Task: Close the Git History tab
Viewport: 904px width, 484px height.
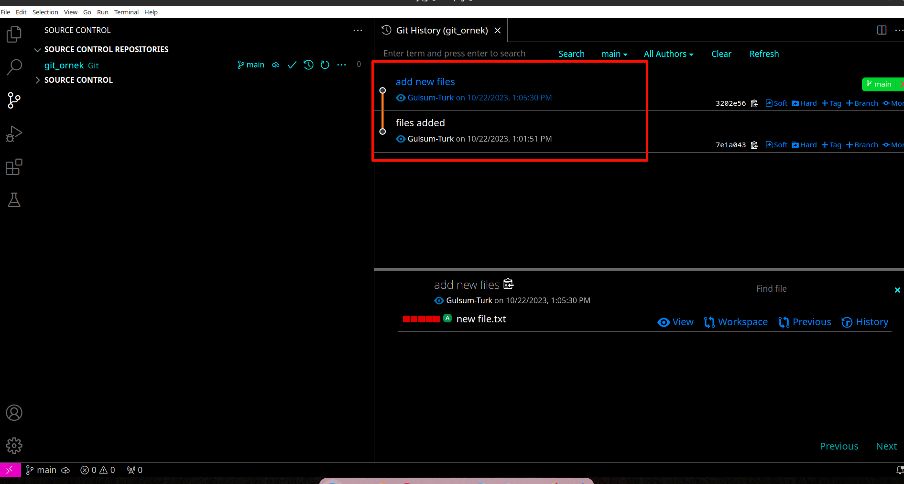Action: pos(497,30)
